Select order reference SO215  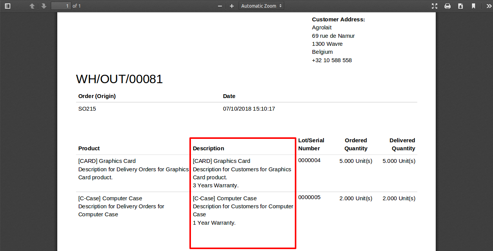tap(87, 109)
